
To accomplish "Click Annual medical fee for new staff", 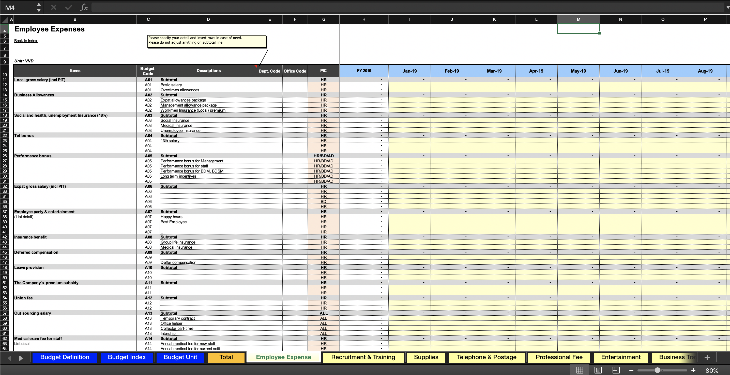I will pos(208,344).
